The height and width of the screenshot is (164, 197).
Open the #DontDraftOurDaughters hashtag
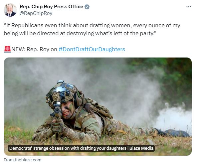pos(92,49)
